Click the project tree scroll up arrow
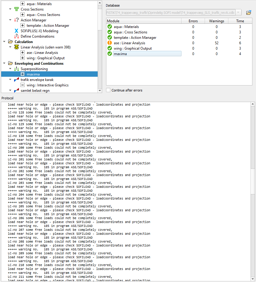Screen dimensions: 256x282 (100, 3)
